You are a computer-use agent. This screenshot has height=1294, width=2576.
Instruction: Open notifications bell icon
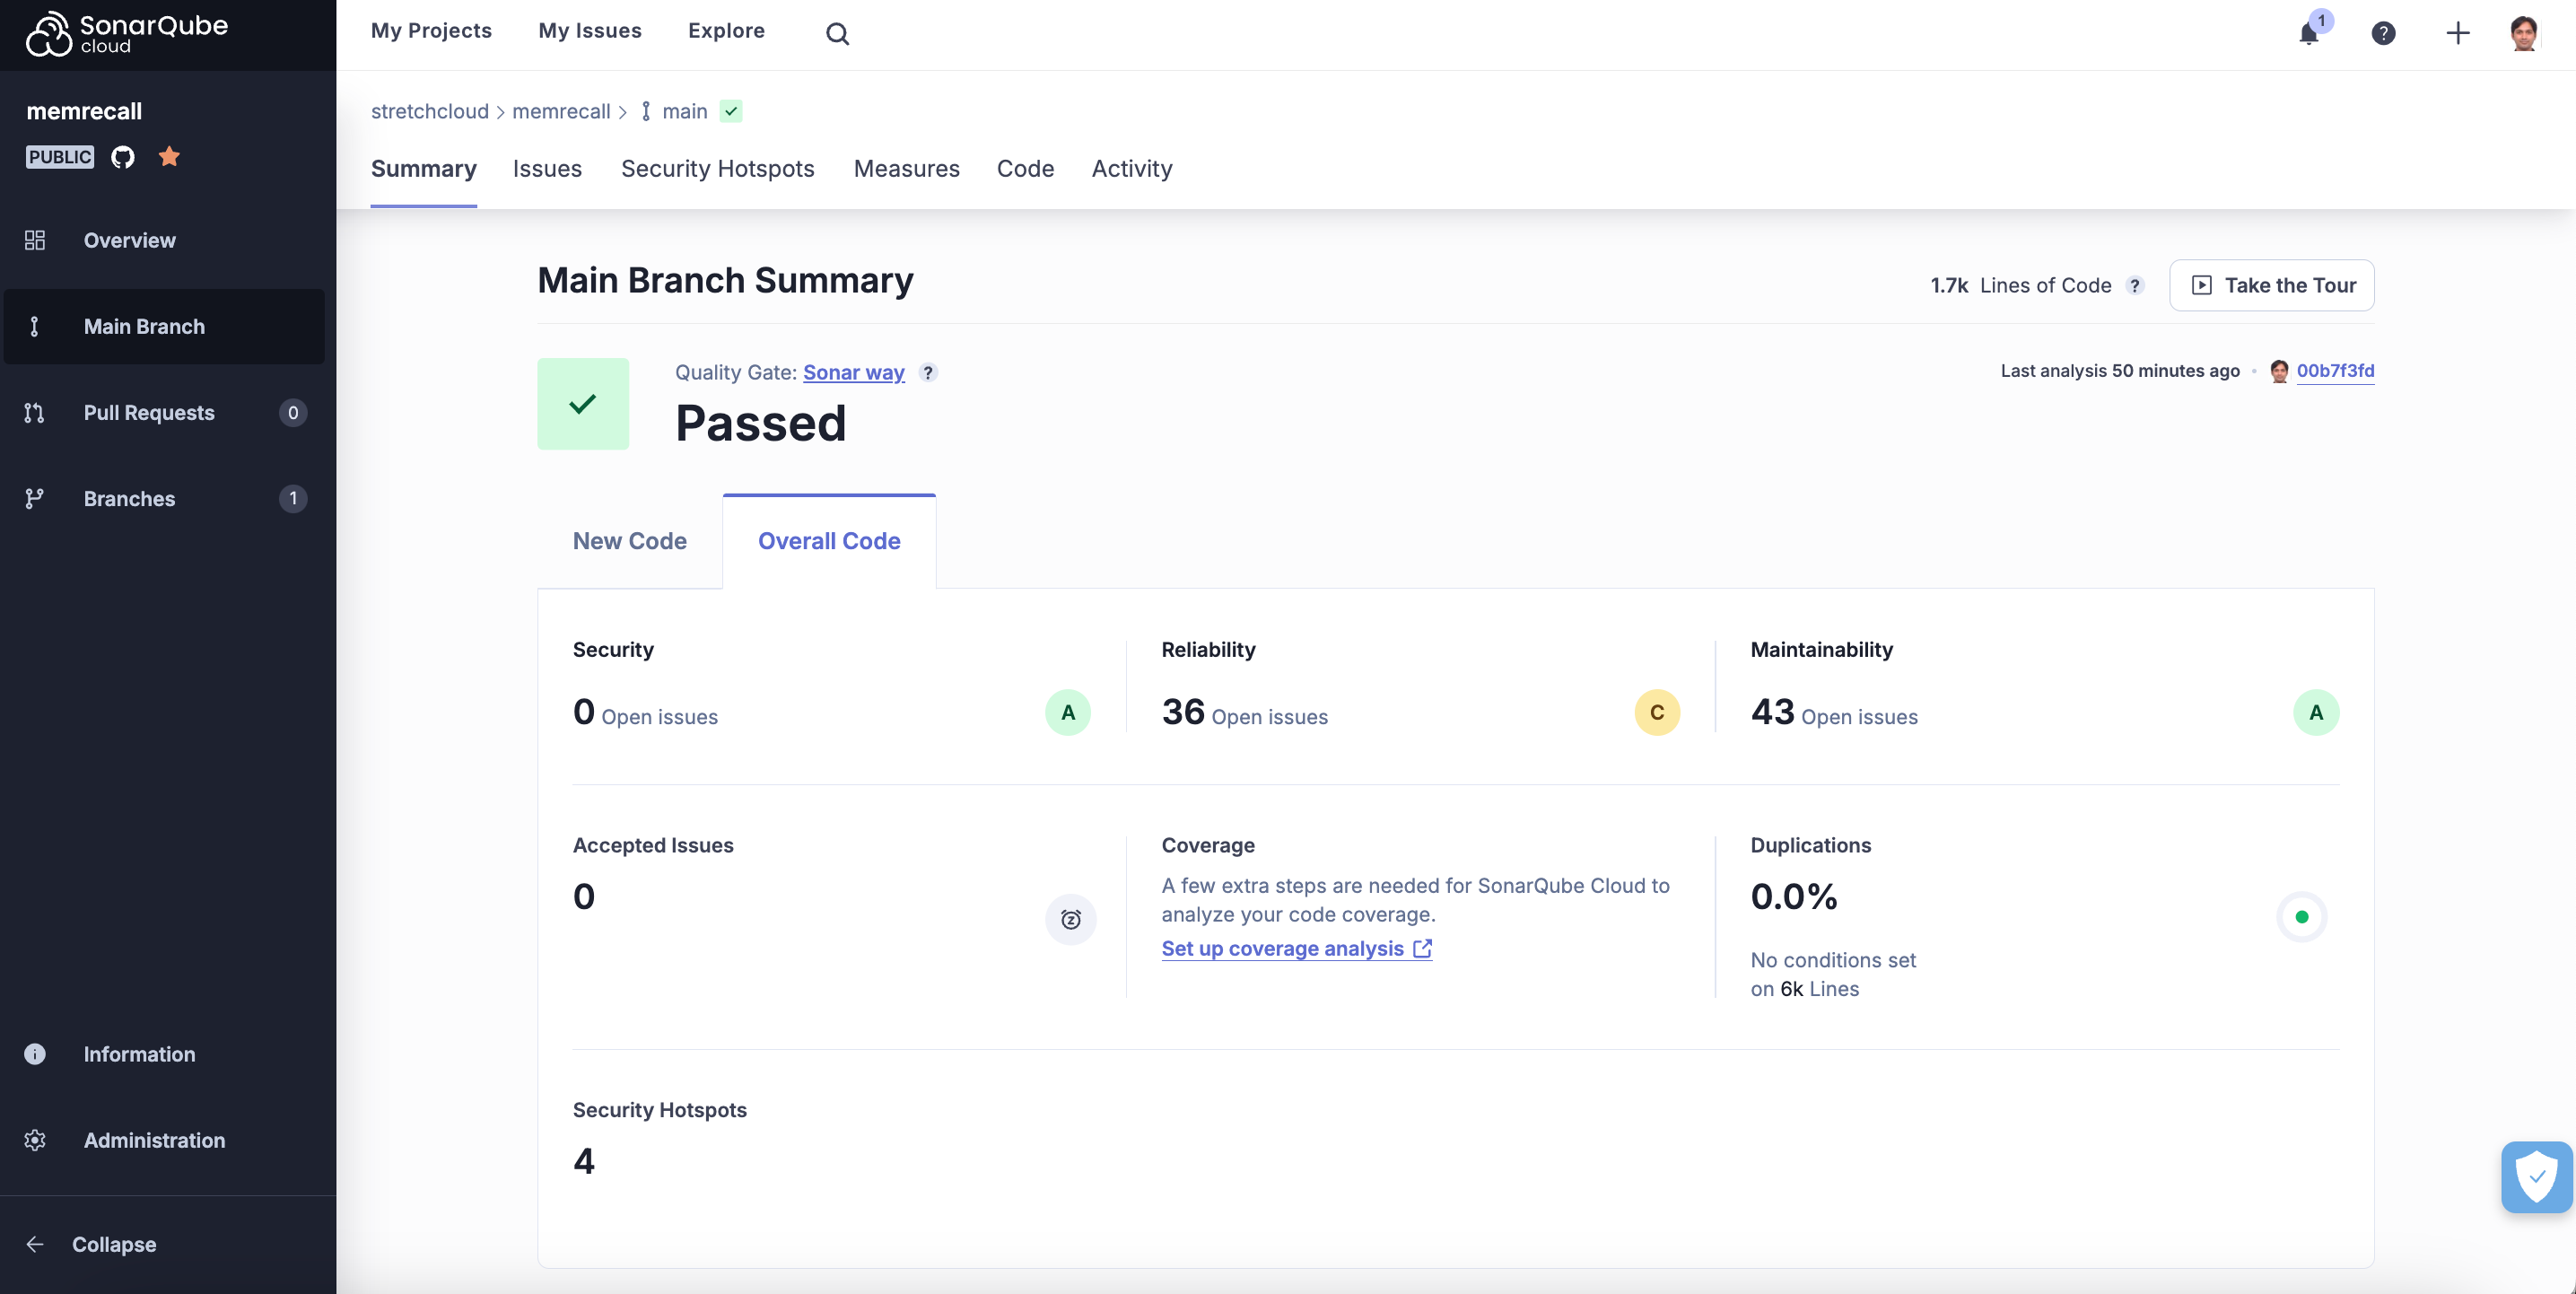[x=2309, y=33]
